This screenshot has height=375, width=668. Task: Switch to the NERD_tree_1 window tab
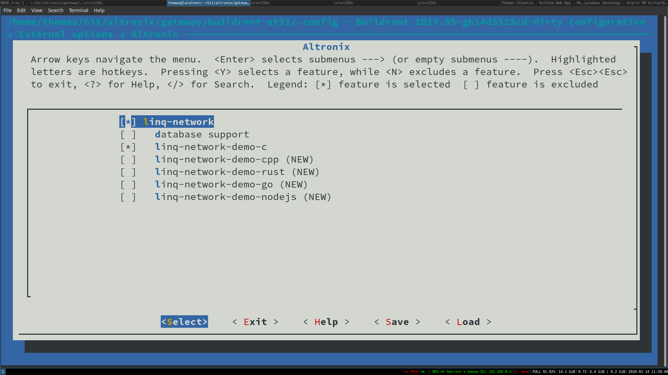click(x=42, y=3)
